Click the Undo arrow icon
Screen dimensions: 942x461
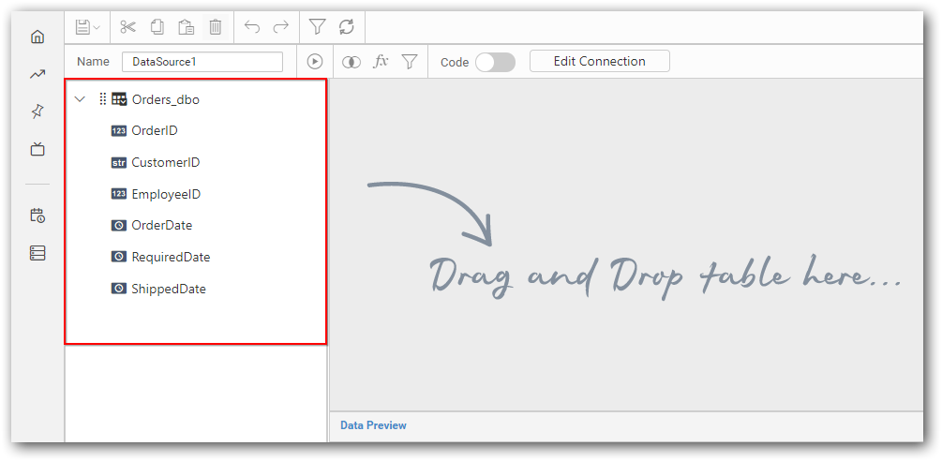[x=252, y=26]
